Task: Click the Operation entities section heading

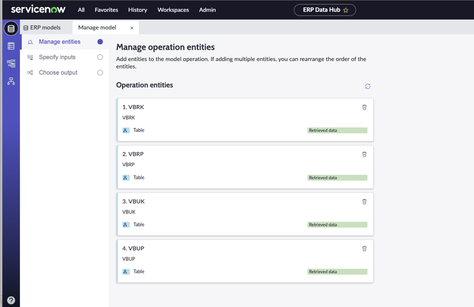Action: coord(144,85)
